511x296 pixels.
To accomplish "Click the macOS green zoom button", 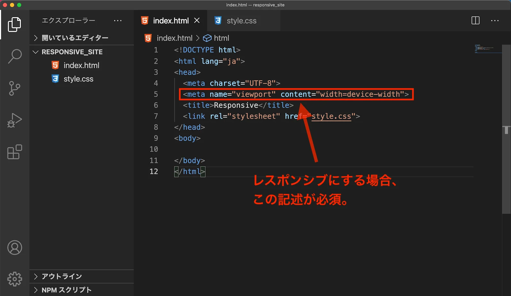I will [19, 5].
